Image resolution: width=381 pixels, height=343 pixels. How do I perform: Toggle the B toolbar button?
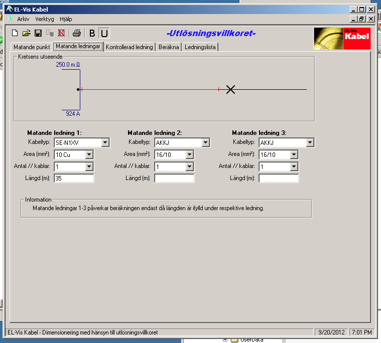pos(92,34)
